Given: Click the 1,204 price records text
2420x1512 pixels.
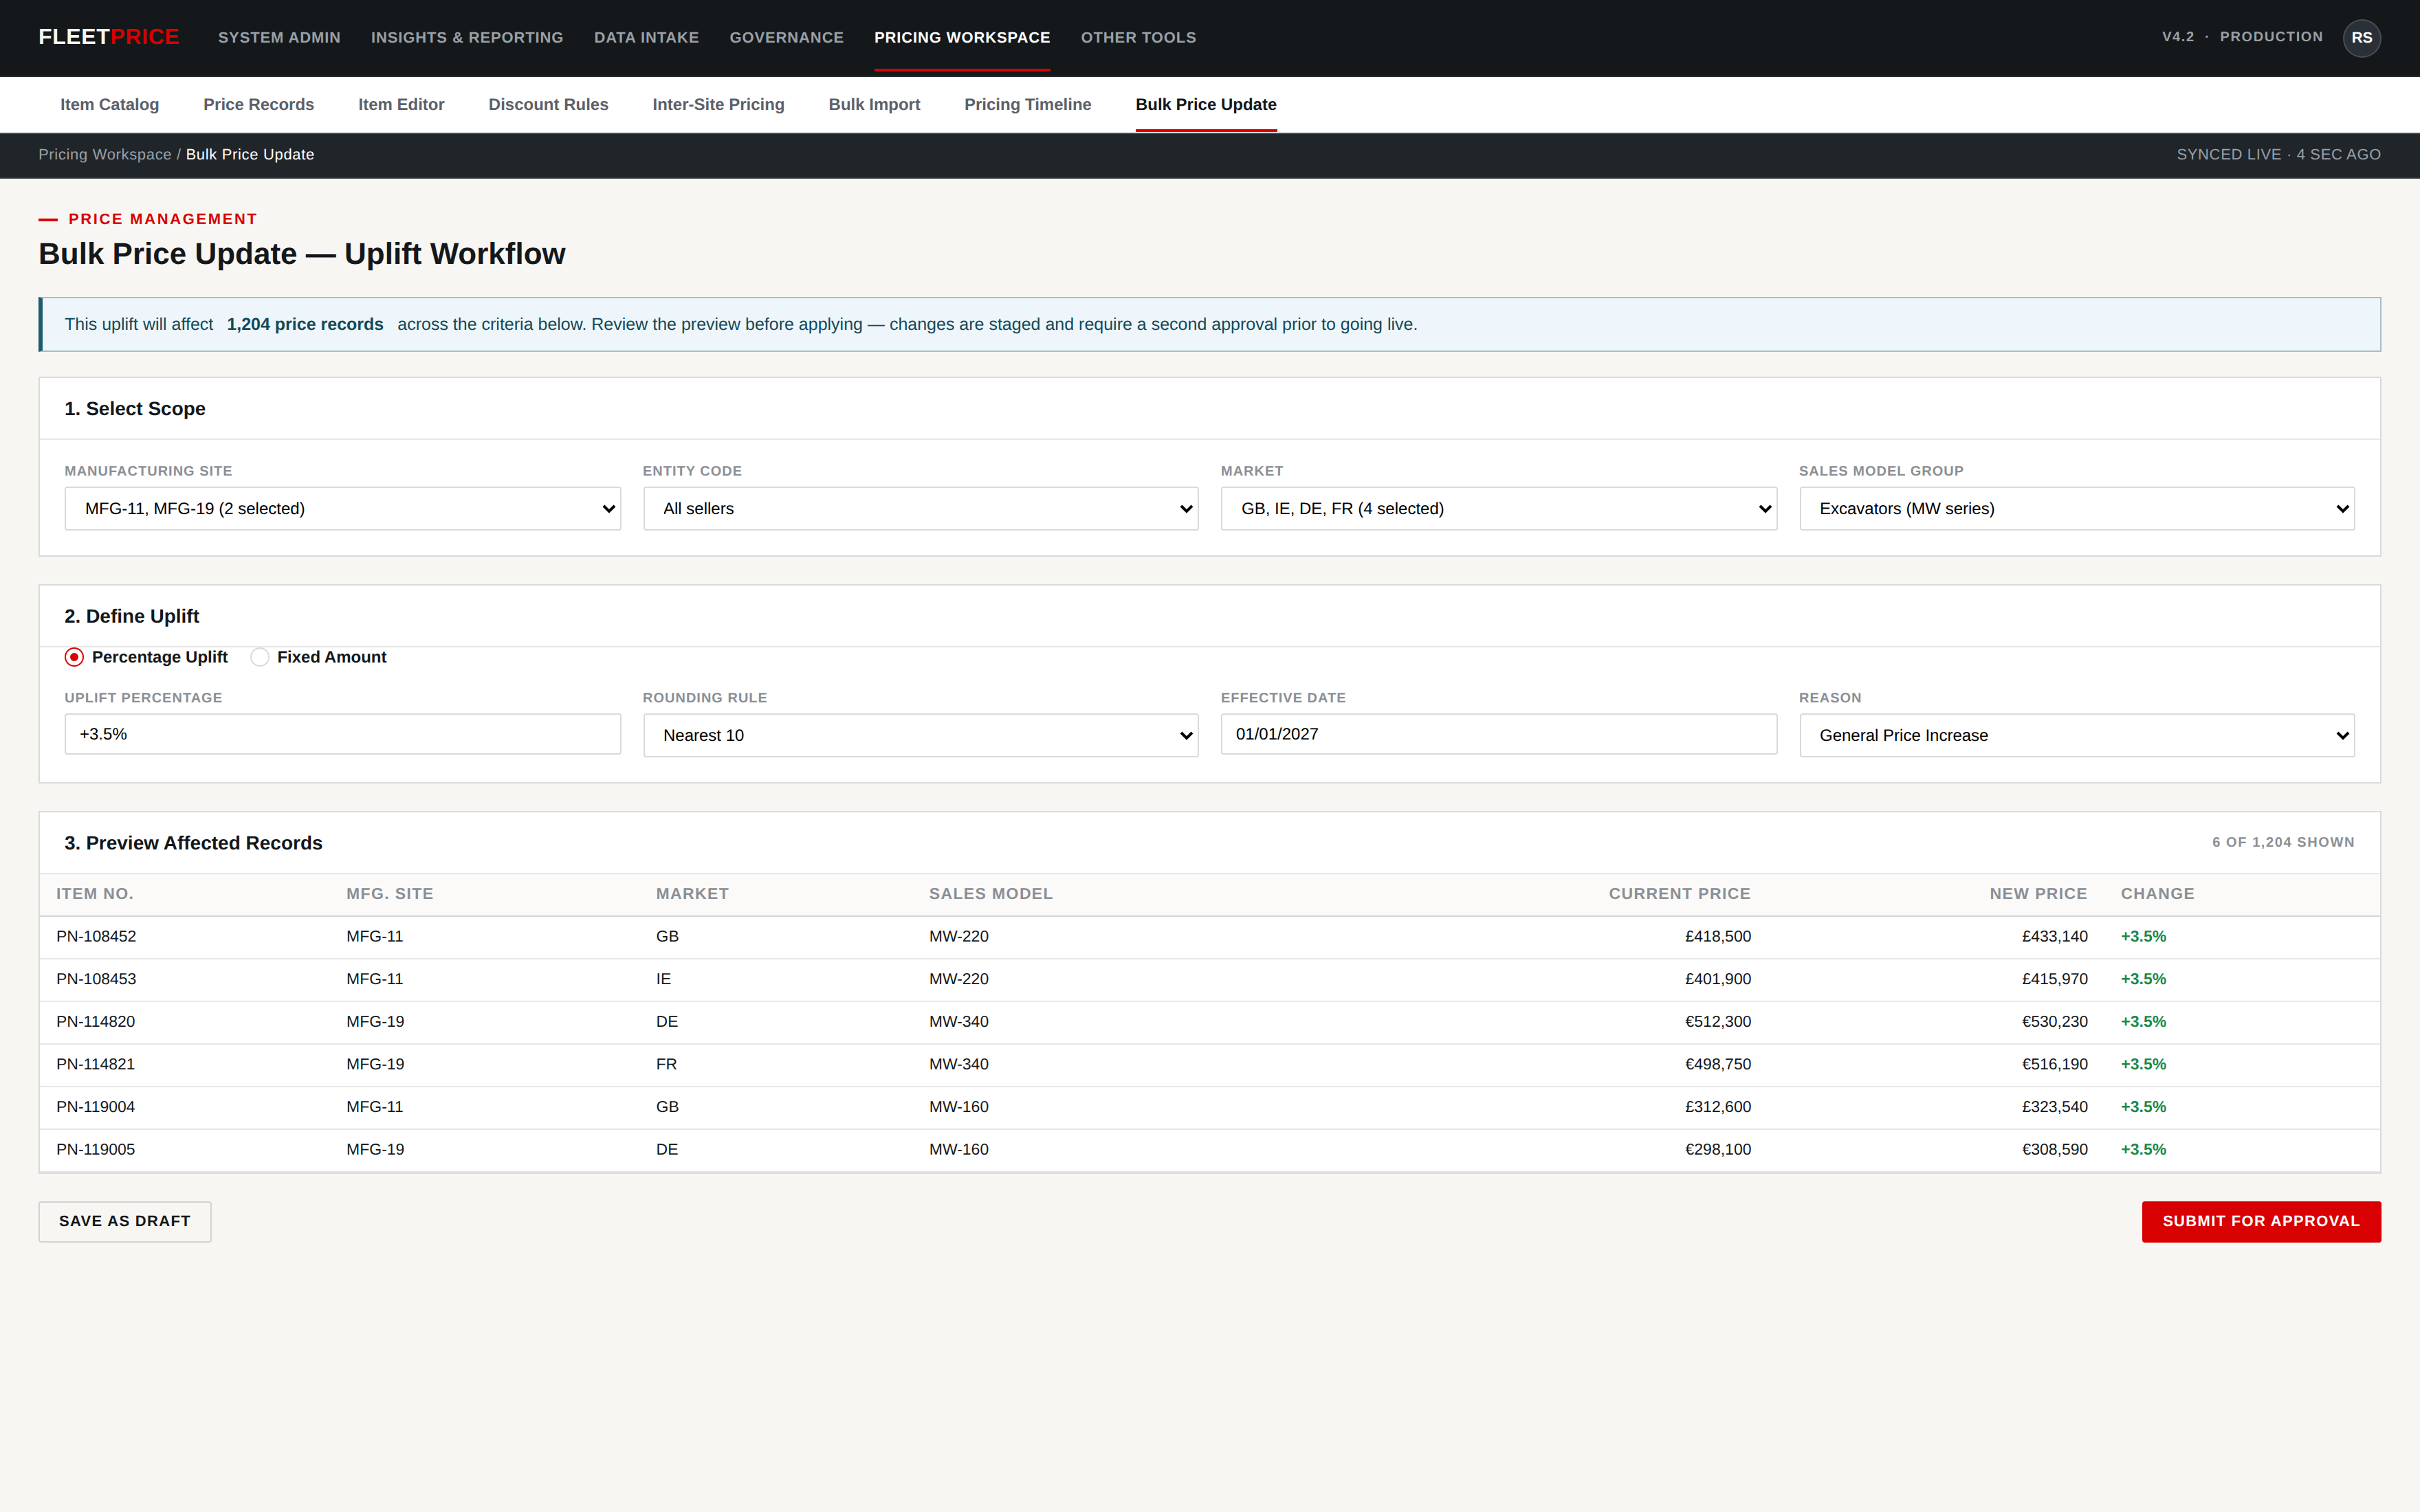Looking at the screenshot, I should [305, 324].
